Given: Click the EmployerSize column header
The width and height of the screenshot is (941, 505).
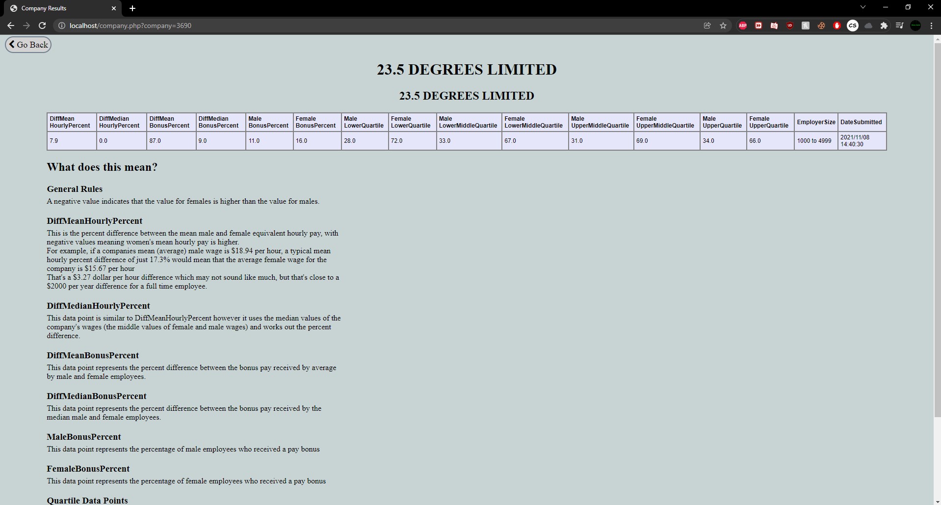Looking at the screenshot, I should (816, 122).
